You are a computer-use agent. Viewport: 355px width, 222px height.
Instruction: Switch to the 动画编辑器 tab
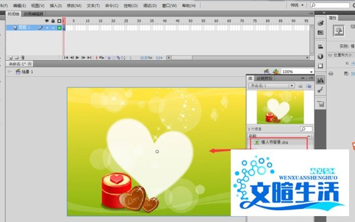33,14
